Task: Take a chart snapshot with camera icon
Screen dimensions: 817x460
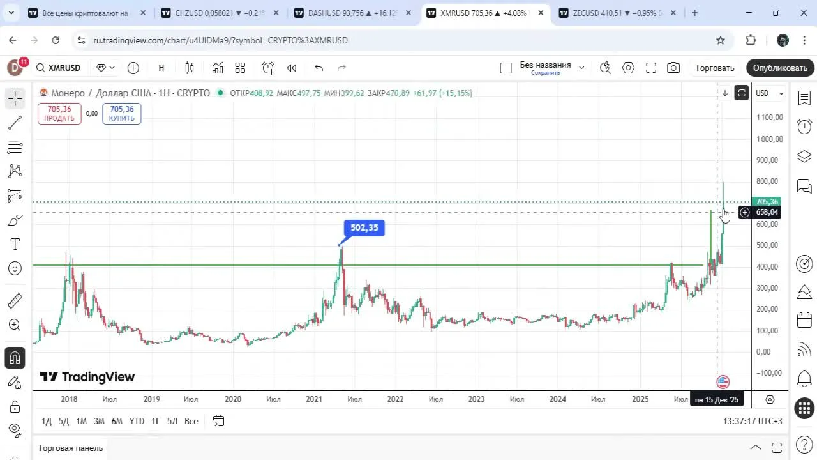Action: pos(673,68)
